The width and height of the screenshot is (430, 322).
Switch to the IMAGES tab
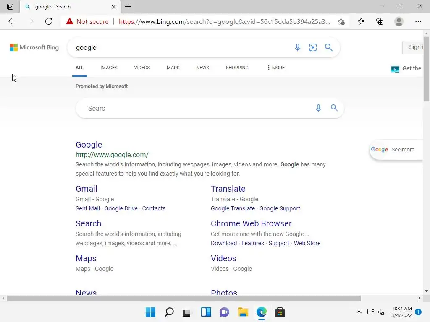[109, 68]
